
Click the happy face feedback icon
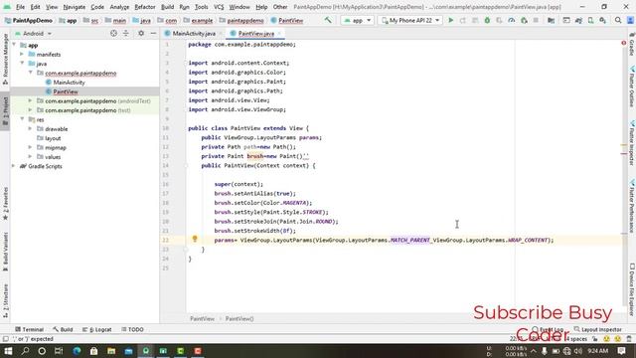(607, 339)
